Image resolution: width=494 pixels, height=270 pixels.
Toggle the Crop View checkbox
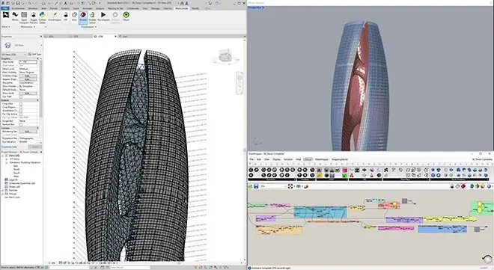[x=21, y=103]
